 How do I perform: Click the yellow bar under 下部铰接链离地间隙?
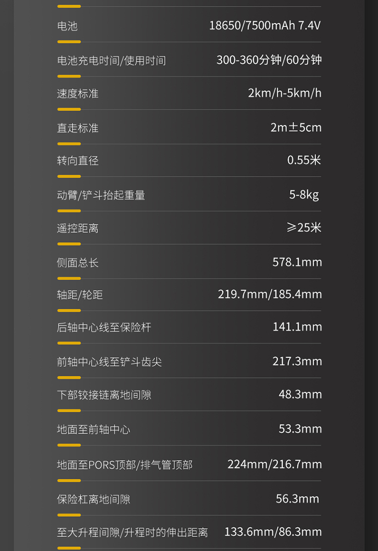click(69, 411)
